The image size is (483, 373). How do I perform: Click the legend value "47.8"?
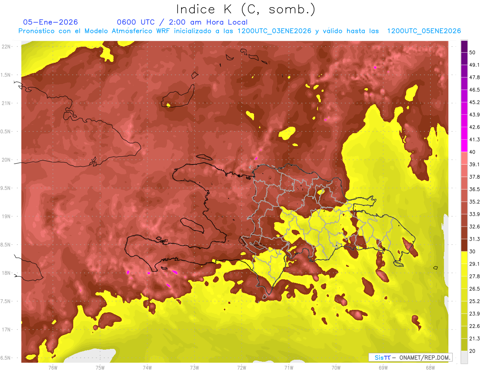(x=475, y=77)
